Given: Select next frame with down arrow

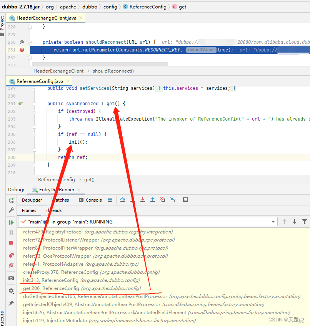Looking at the screenshot, I should 294,222.
